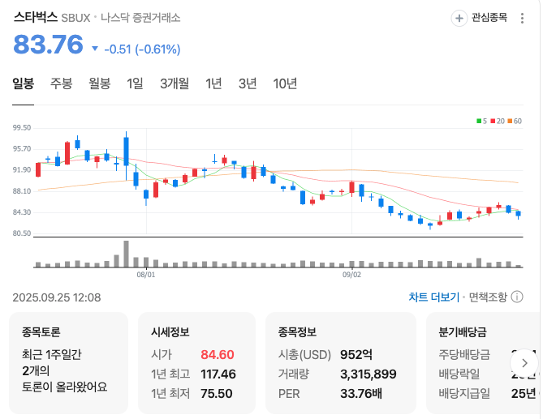Click the 95.70 price axis label
543x419 pixels.
point(22,149)
